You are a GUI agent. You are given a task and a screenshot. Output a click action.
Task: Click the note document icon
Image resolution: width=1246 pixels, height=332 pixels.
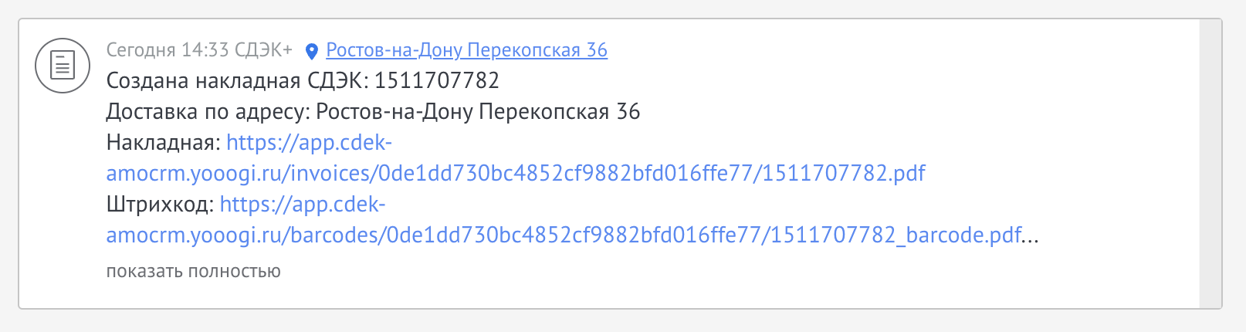[x=63, y=66]
